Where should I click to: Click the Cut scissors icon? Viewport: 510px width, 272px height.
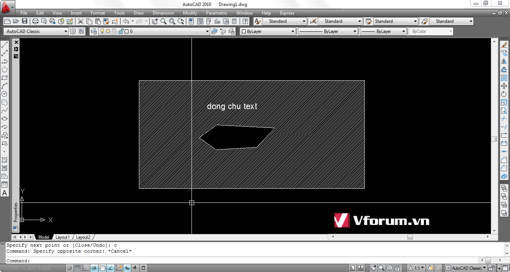click(x=80, y=21)
